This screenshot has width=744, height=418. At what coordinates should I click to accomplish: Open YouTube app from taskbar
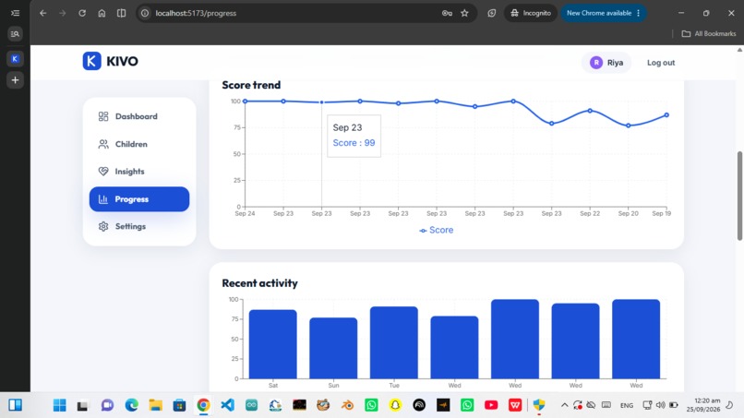click(x=491, y=405)
